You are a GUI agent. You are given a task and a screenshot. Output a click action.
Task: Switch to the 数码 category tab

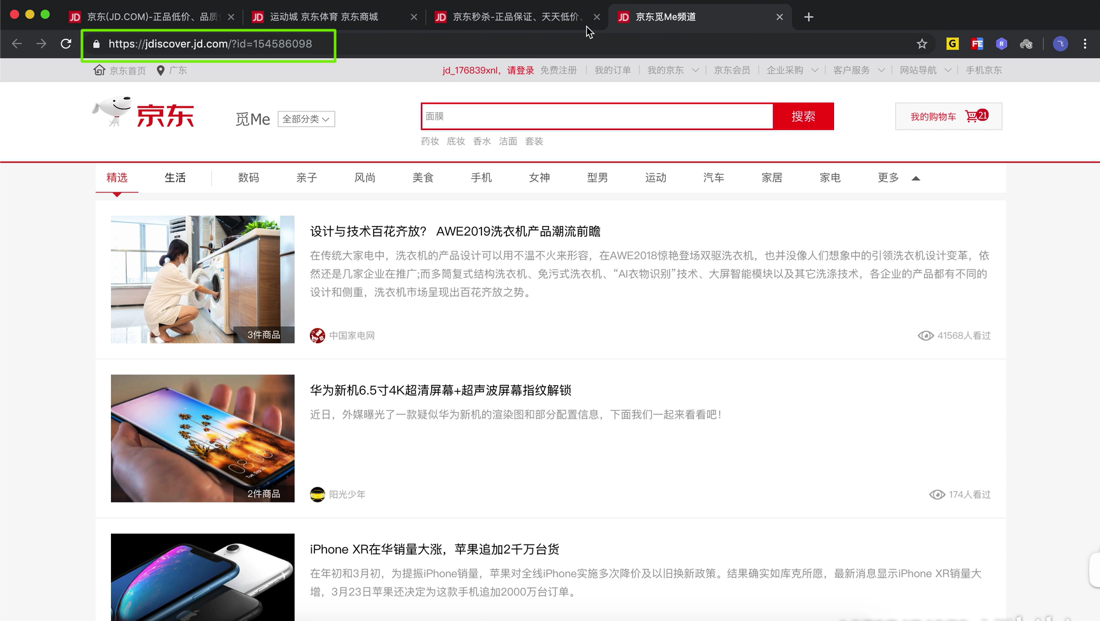[249, 178]
